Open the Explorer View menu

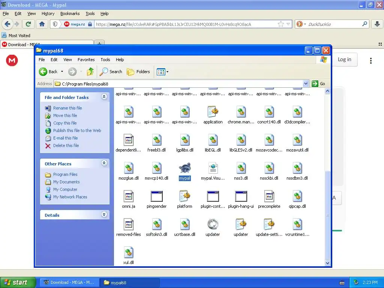coord(67,60)
